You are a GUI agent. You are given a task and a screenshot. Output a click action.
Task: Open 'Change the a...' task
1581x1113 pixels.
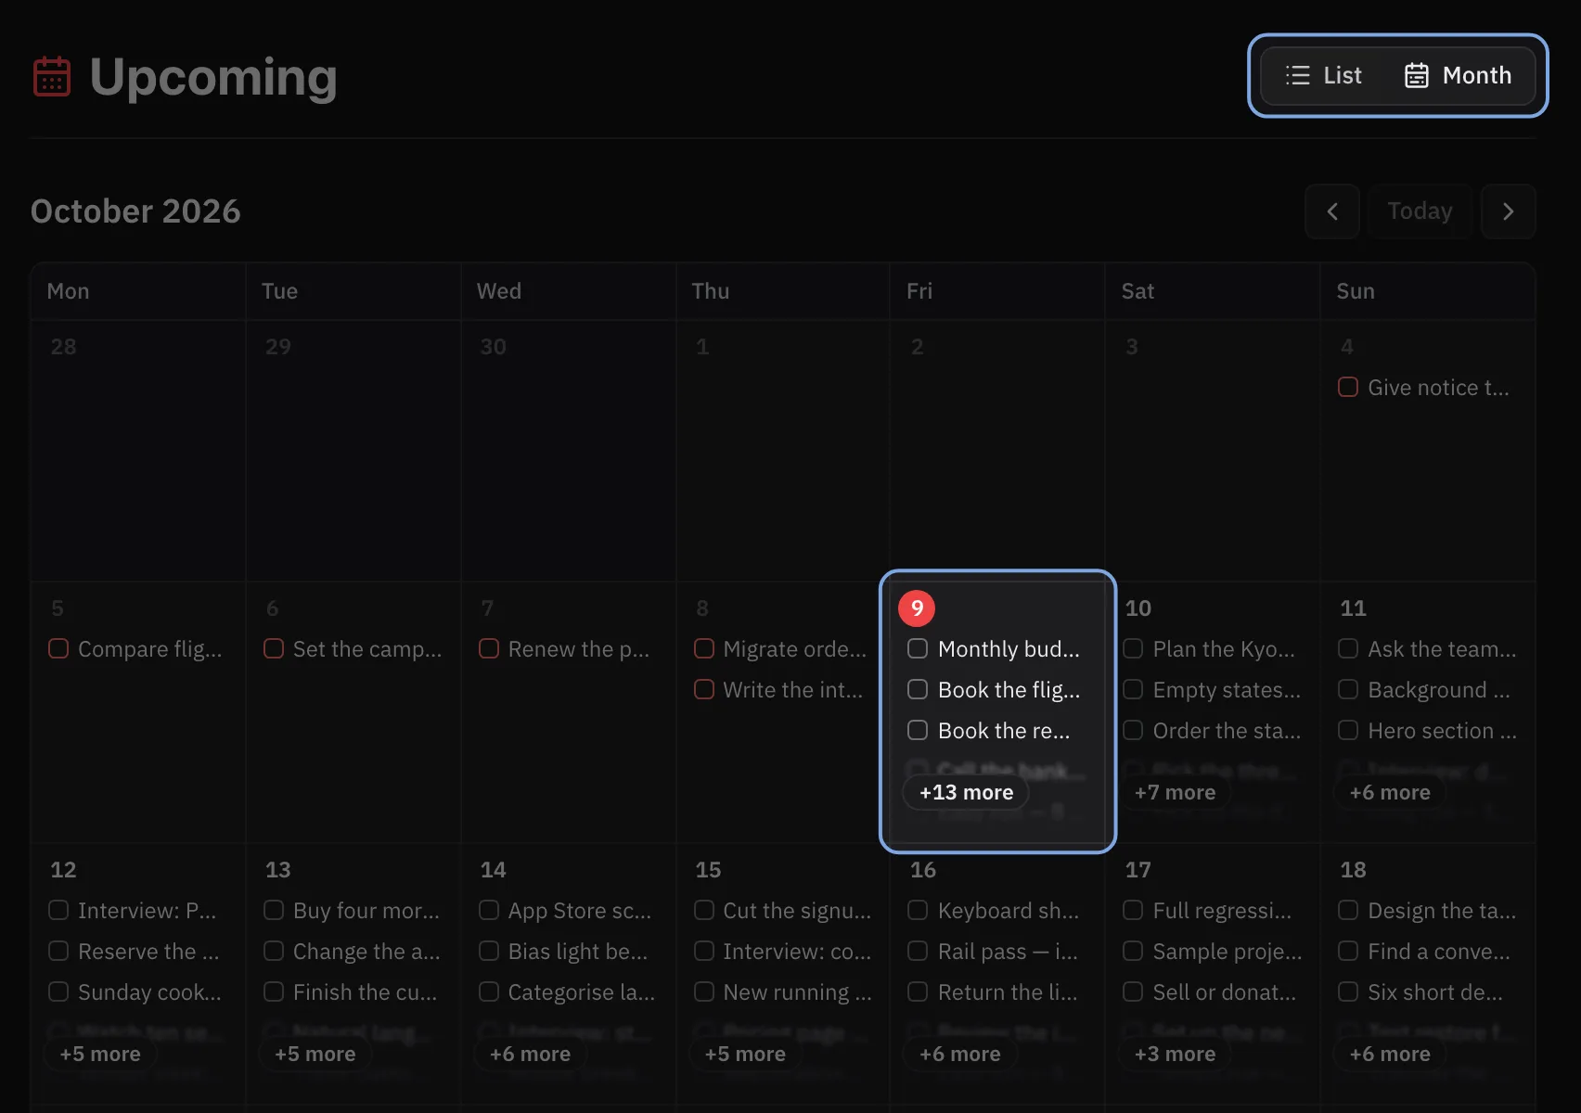[366, 951]
